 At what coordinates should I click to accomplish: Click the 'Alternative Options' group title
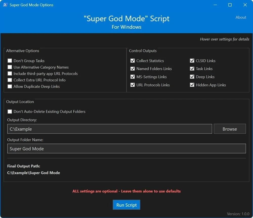[x=23, y=51]
